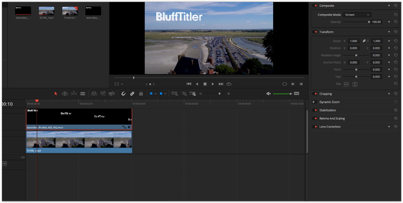Expand the Cropping section header

pyautogui.click(x=325, y=94)
